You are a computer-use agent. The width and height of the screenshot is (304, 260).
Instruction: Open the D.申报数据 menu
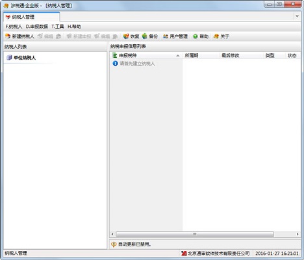click(x=37, y=27)
